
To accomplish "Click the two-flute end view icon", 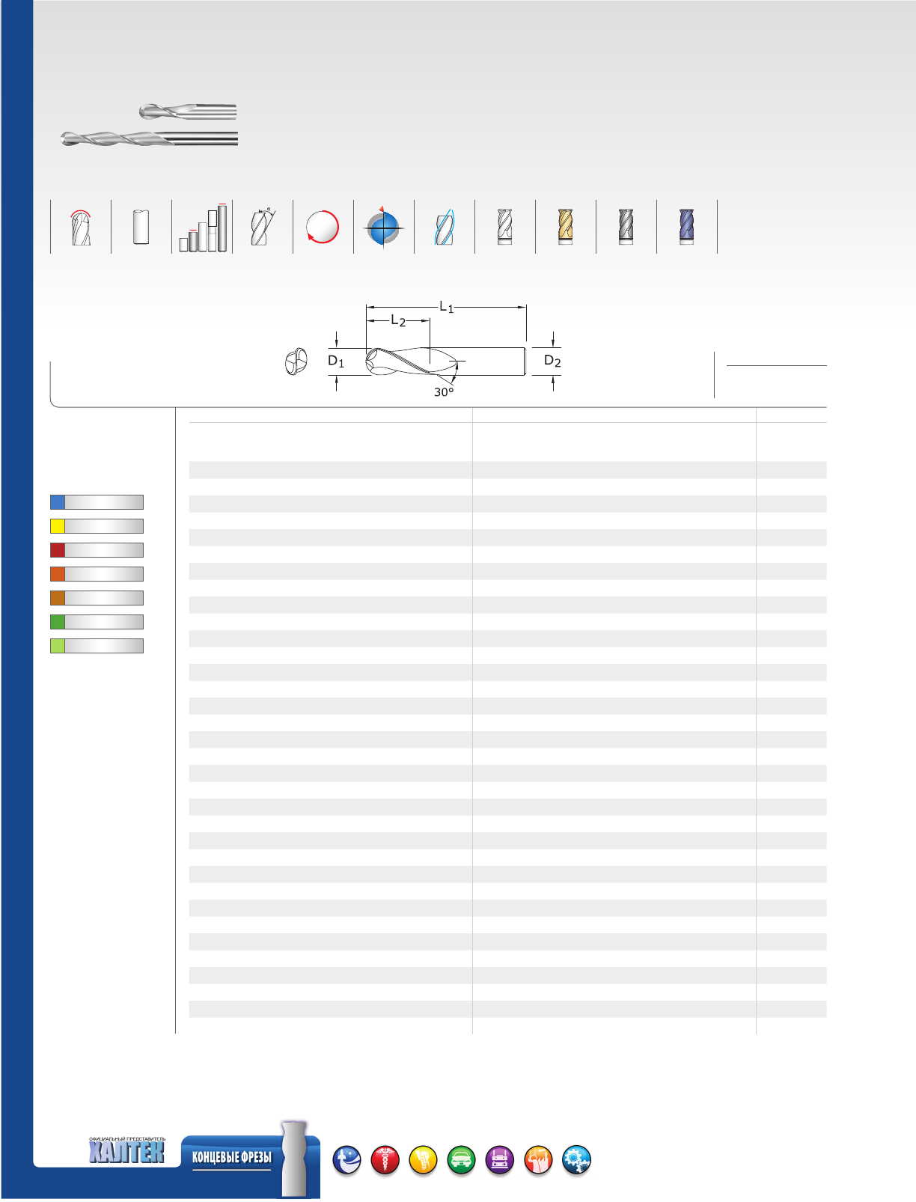I will coord(296,361).
